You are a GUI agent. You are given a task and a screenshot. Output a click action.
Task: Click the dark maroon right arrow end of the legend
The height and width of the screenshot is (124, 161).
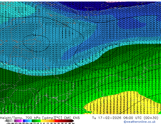[x=73, y=121]
